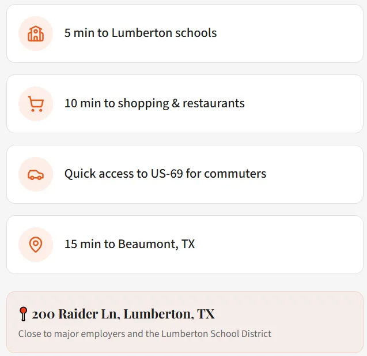The width and height of the screenshot is (367, 356).
Task: Click the school building icon
Action: 36,33
